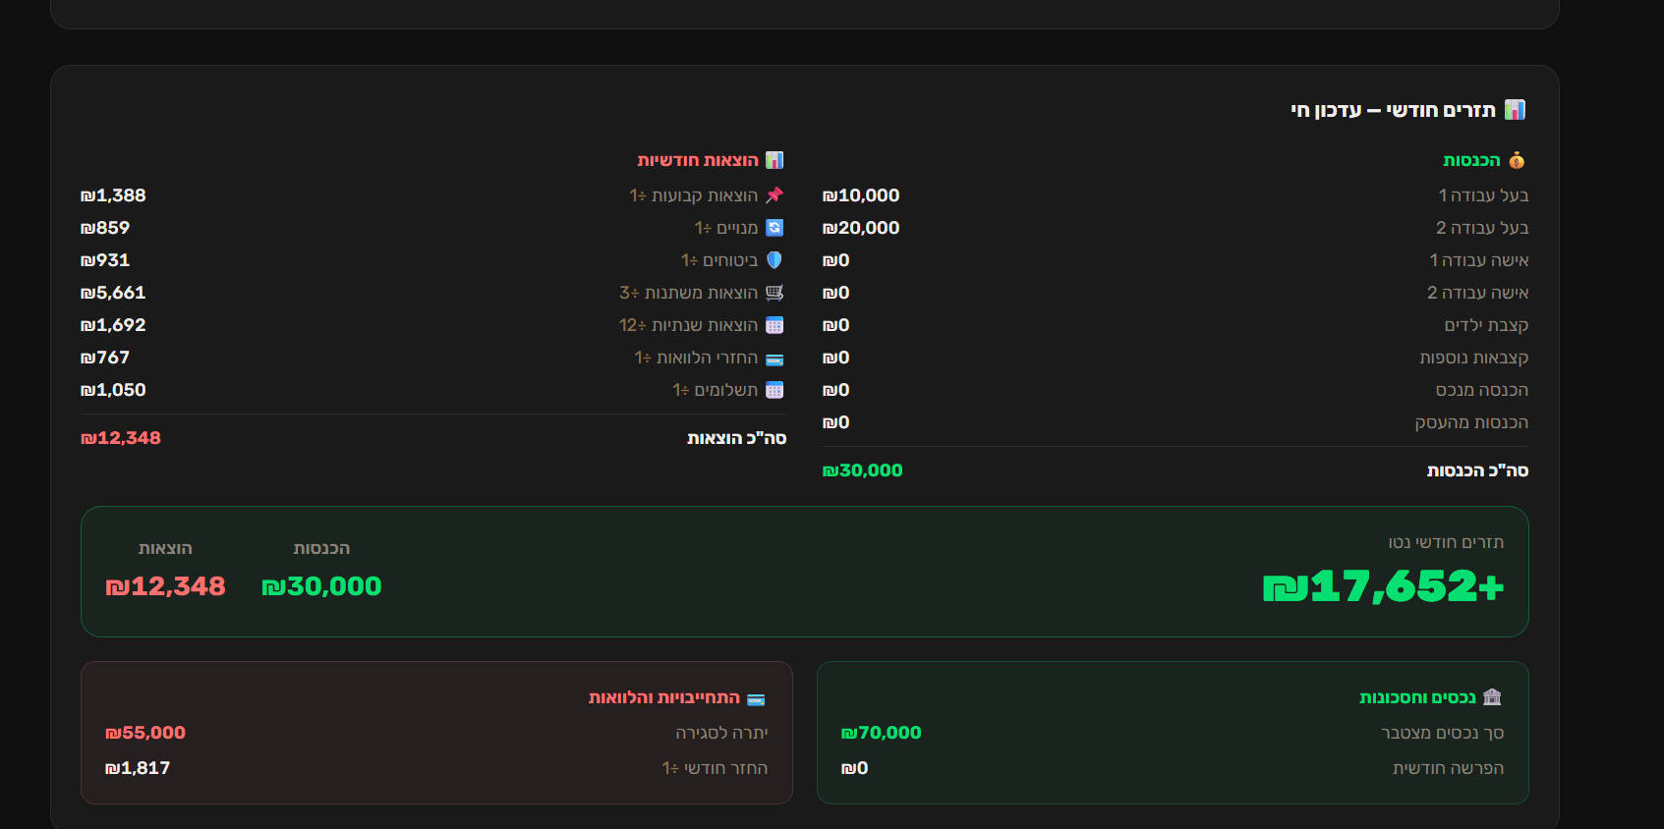Viewport: 1664px width, 829px height.
Task: Click the ₪10,000 income value
Action: point(861,195)
